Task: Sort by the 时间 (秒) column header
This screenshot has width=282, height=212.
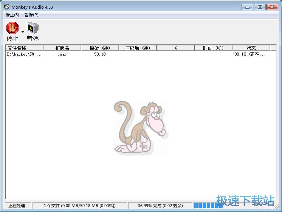Action: pos(213,48)
